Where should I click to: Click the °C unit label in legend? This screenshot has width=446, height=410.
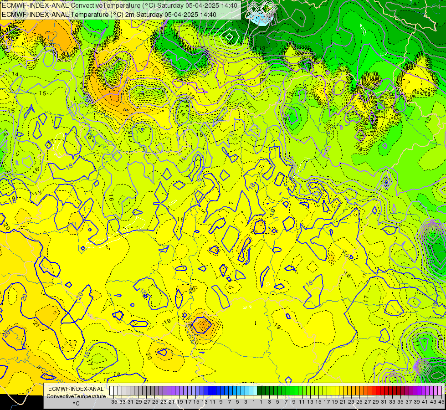coord(76,404)
